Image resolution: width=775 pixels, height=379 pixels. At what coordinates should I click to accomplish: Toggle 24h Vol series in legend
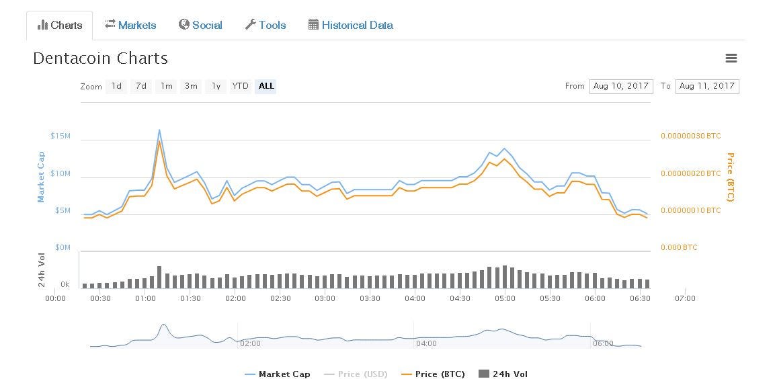(503, 374)
